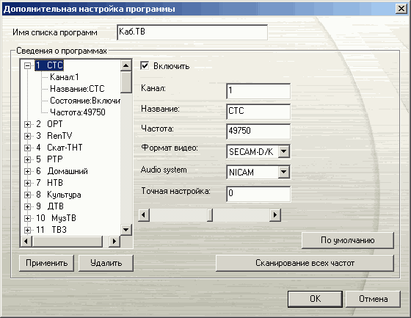
Task: Focus the Имя списка программ field
Action: [192, 32]
